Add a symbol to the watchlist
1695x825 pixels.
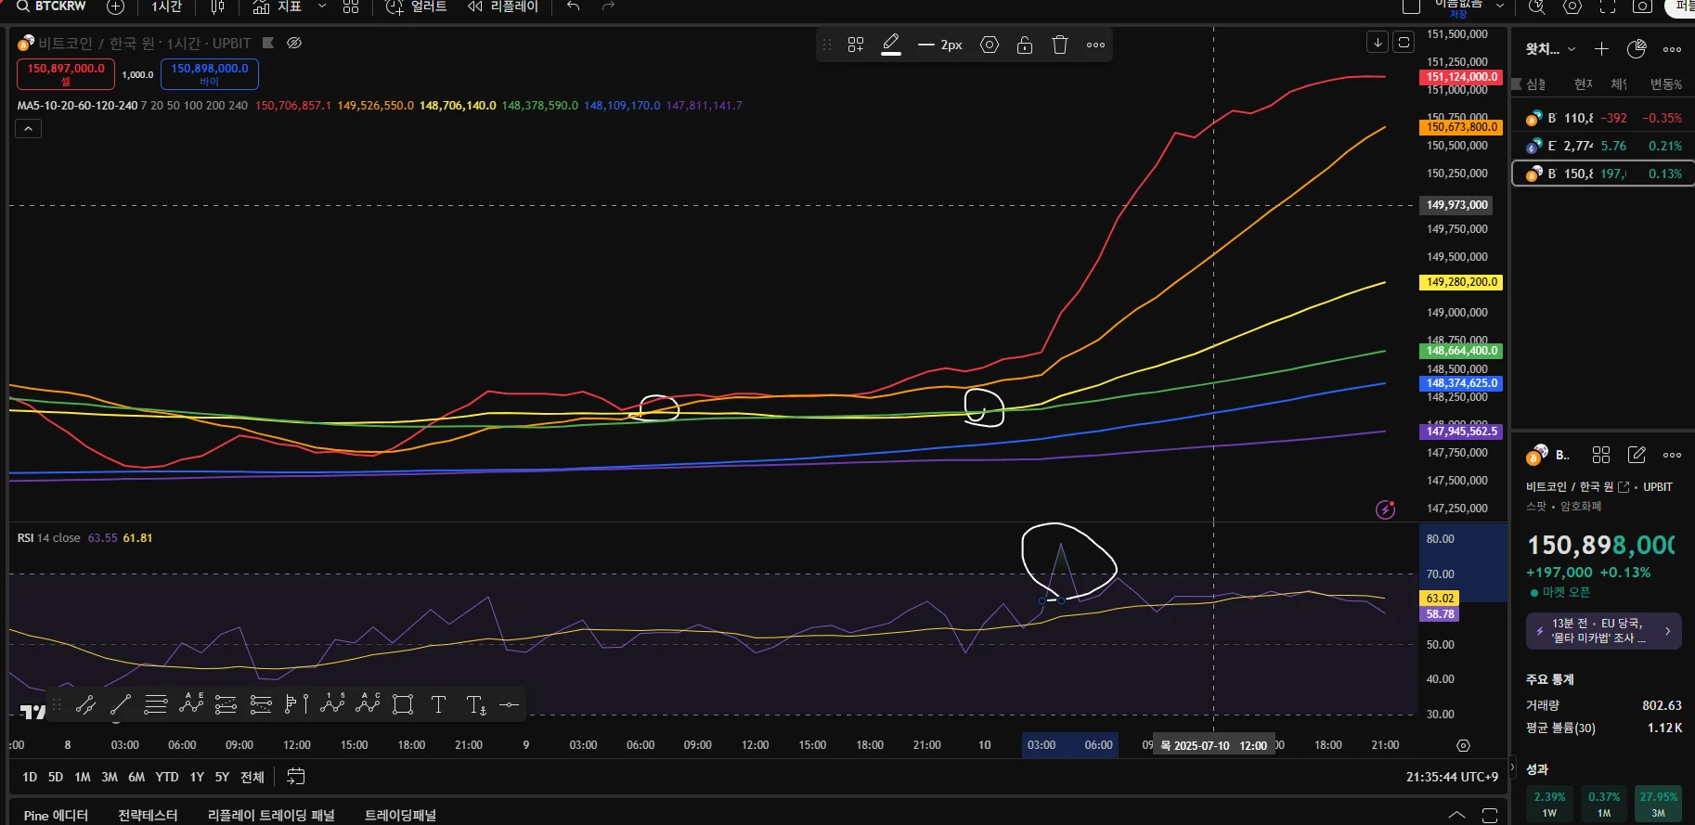1601,49
